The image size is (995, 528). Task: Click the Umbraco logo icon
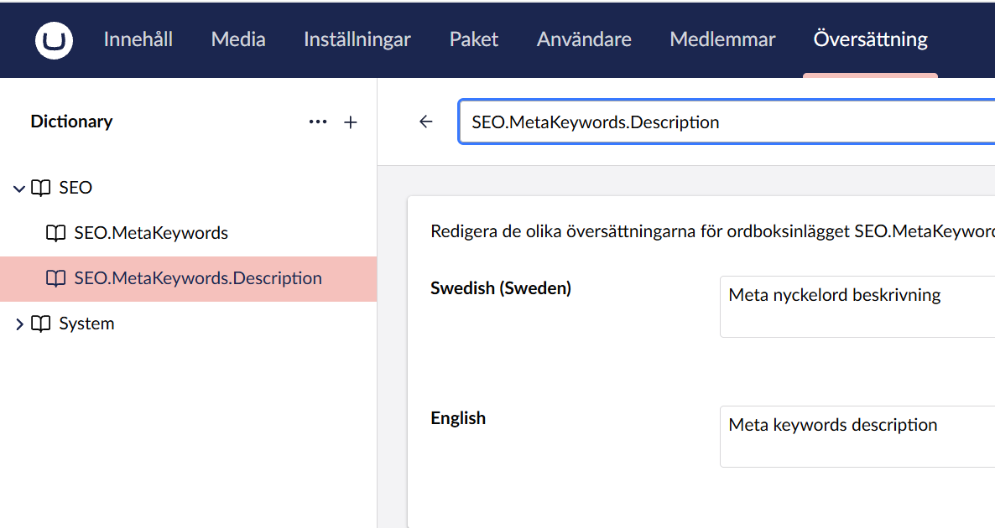[x=54, y=40]
